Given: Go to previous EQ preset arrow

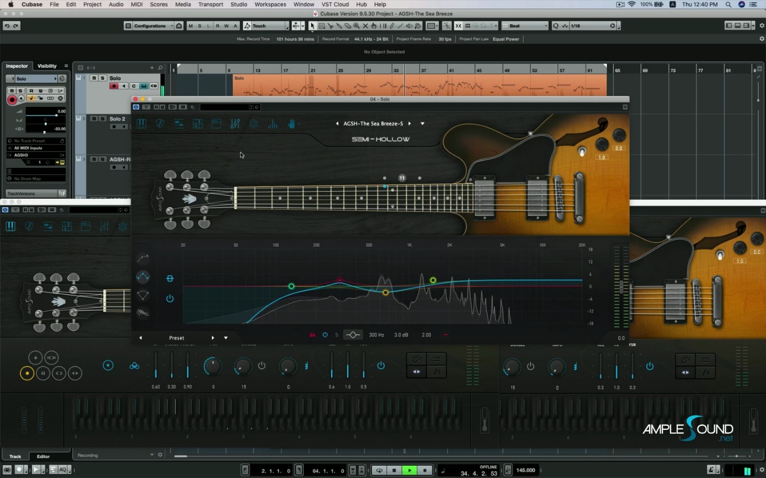Looking at the screenshot, I should click(x=141, y=338).
